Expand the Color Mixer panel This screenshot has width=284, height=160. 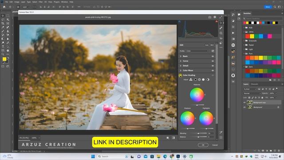(181, 70)
